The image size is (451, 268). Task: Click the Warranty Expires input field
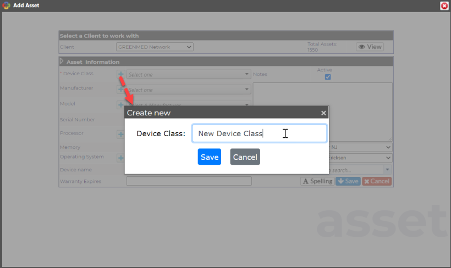tap(189, 181)
